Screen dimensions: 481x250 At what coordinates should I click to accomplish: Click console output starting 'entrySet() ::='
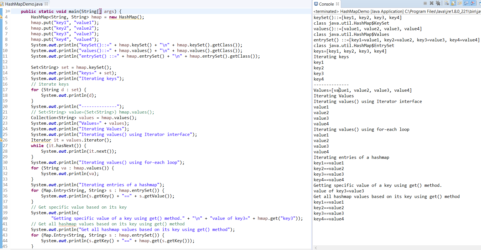pos(396,40)
